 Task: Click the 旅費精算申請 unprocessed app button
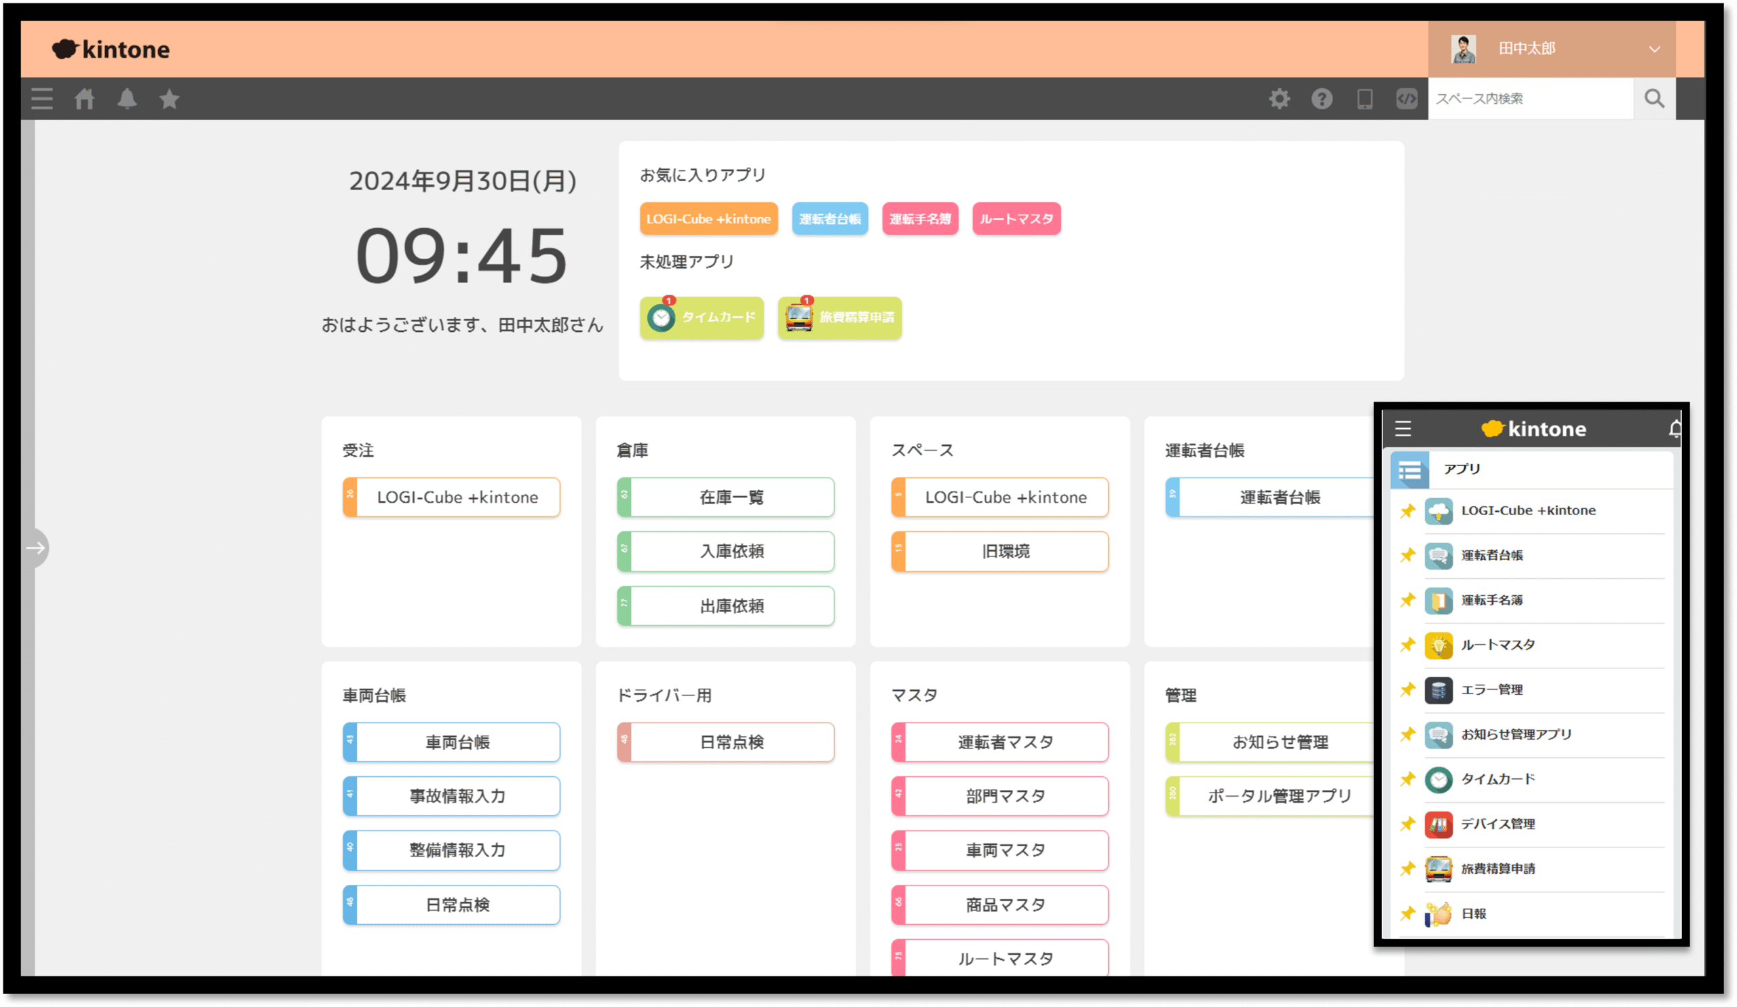tap(839, 318)
